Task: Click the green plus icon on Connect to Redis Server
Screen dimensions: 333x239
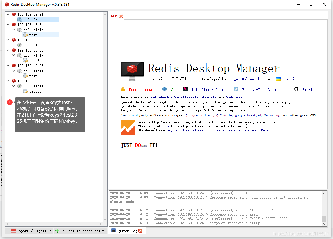Action: pyautogui.click(x=57, y=231)
